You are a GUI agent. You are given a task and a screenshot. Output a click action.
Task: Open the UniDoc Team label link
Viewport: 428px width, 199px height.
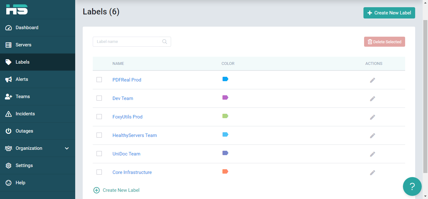tap(127, 154)
